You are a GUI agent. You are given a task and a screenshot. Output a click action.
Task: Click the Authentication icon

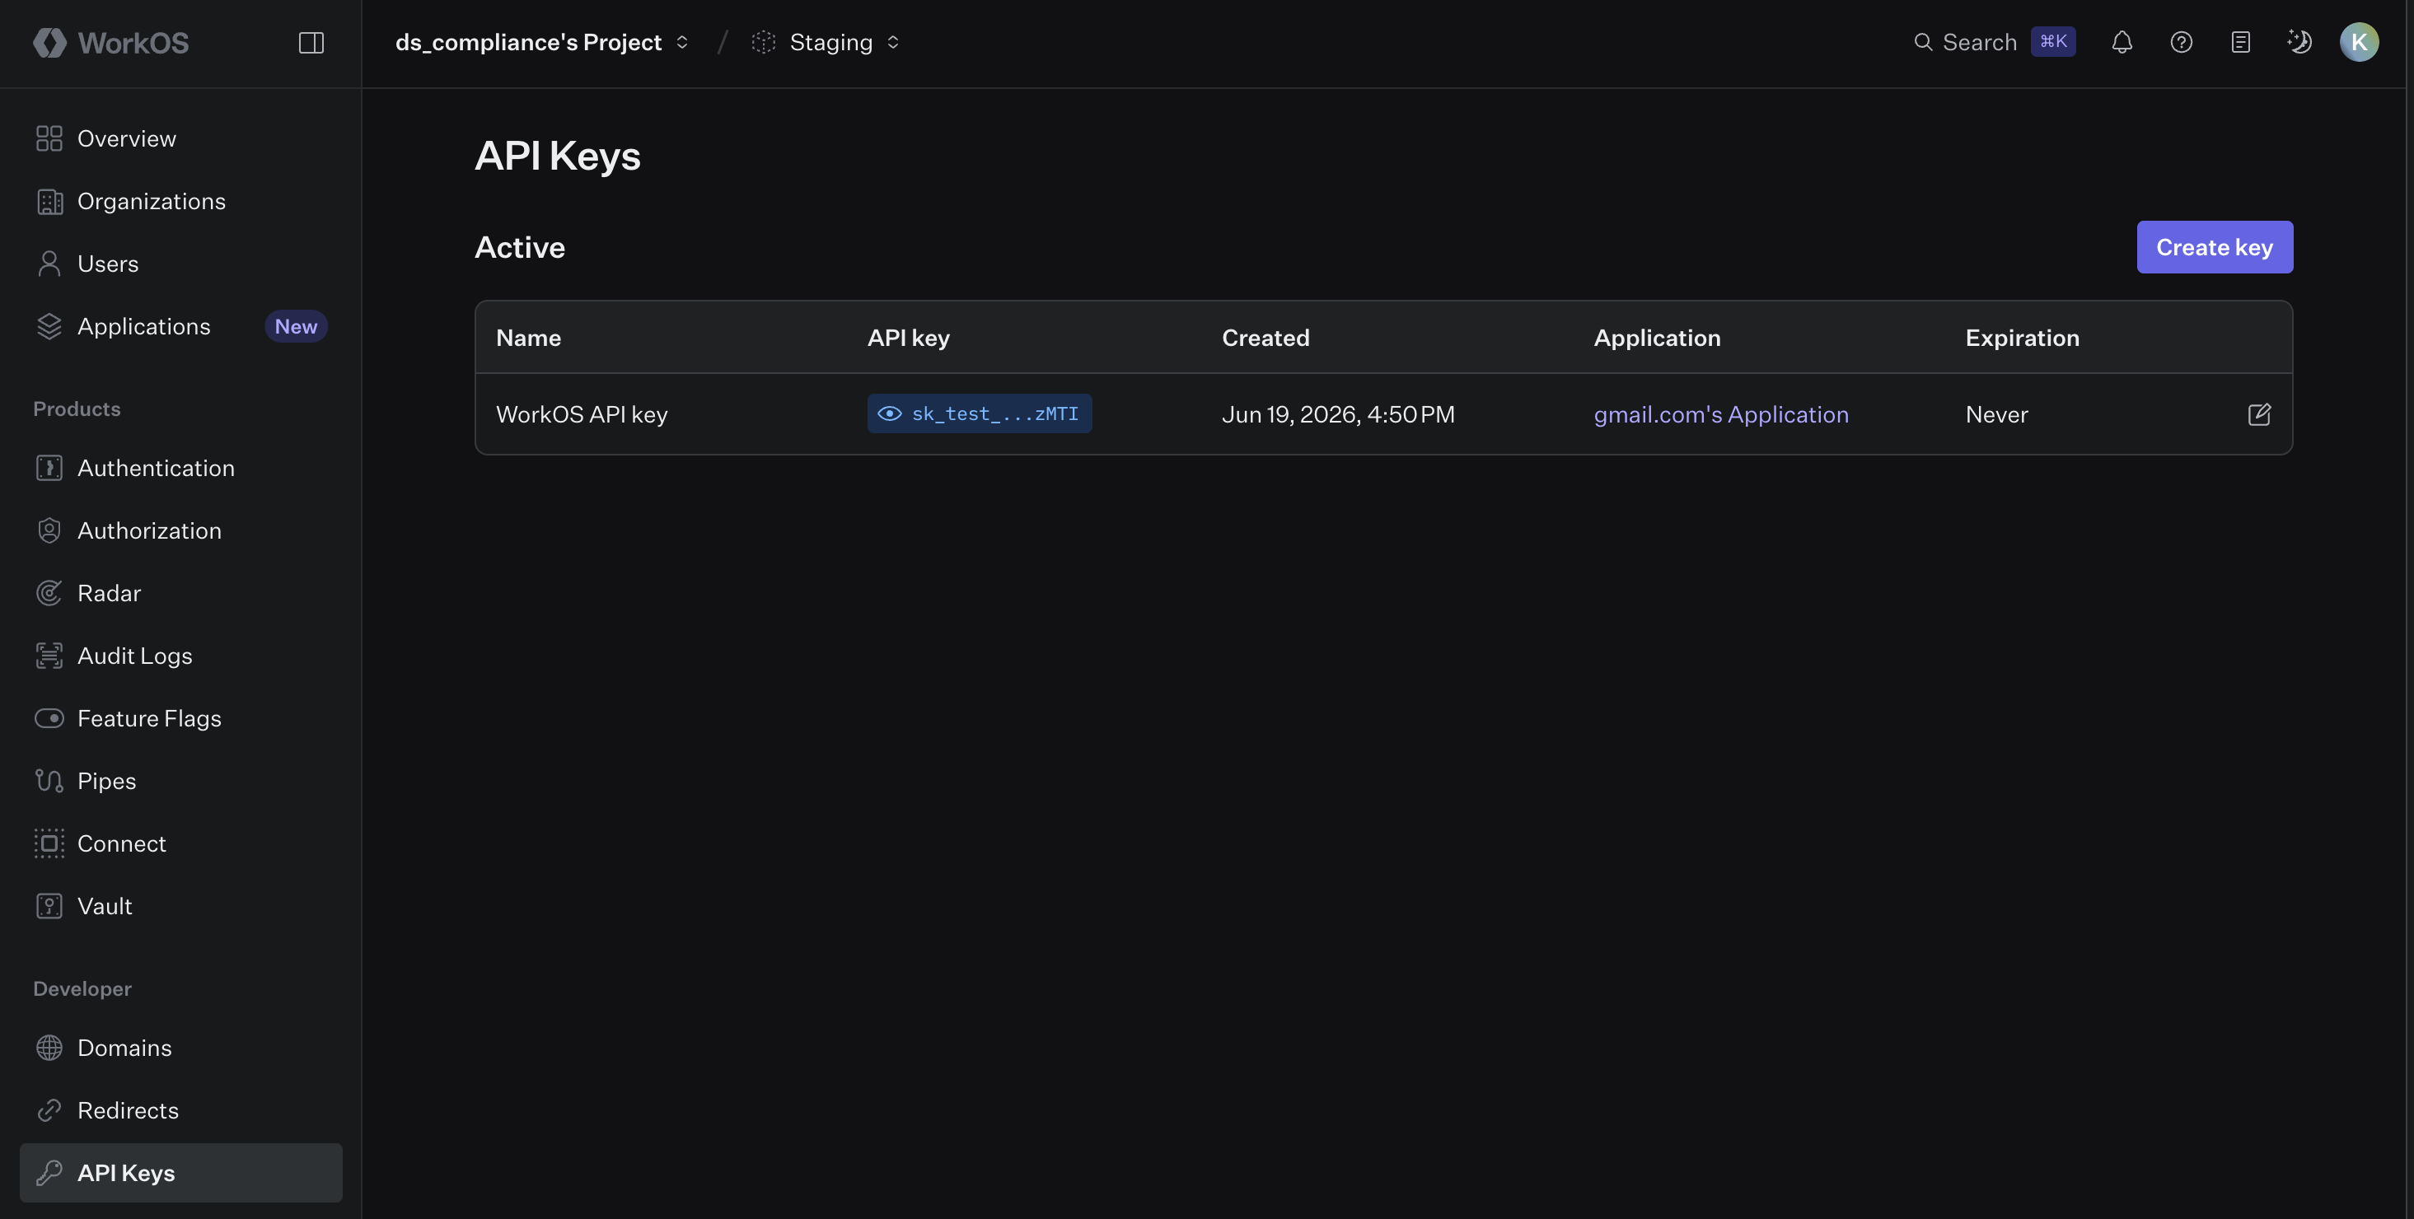point(49,468)
